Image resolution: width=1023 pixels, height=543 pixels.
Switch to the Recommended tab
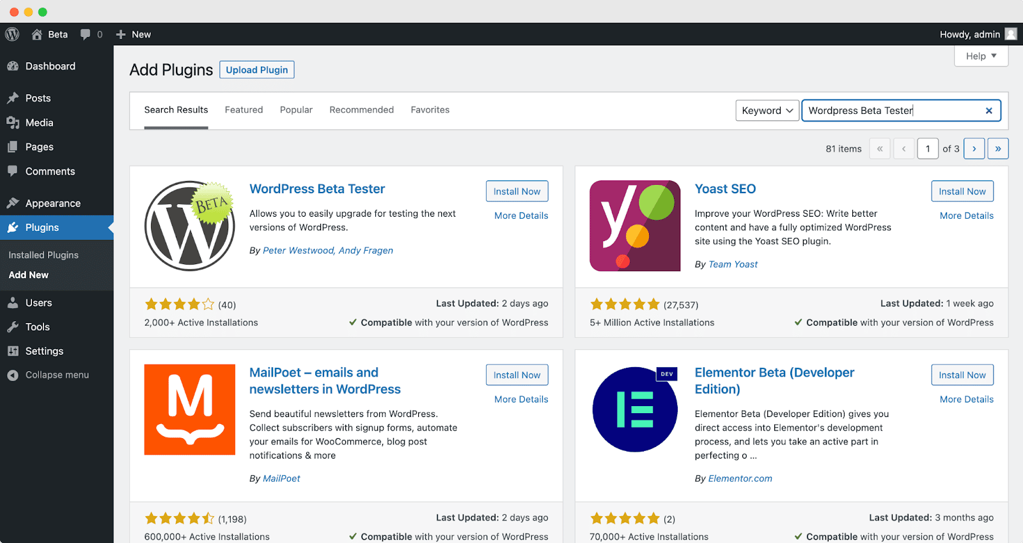(362, 110)
